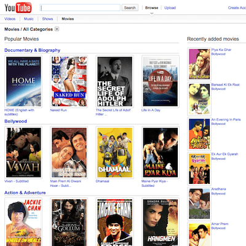Click the Amar Prem thumbnail

coord(199,234)
